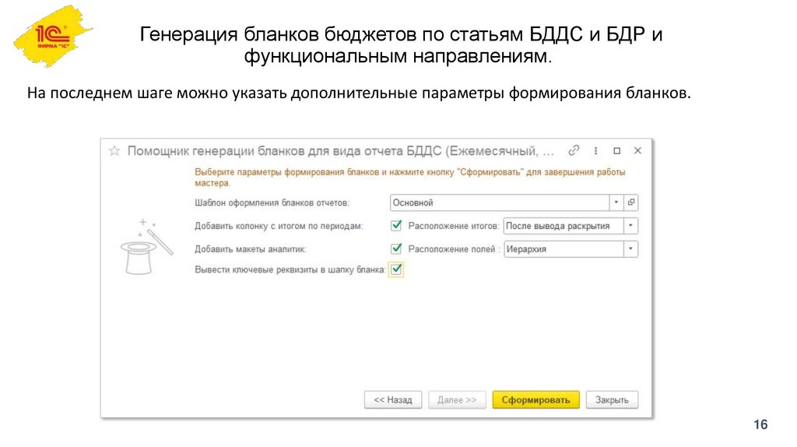This screenshot has width=797, height=447.
Task: Click the 'После вывода раскрытия' field
Action: [x=564, y=226]
